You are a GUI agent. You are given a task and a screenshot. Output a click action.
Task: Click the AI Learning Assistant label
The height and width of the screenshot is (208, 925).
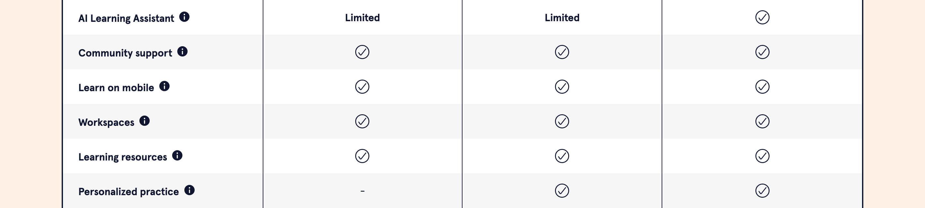tap(126, 18)
